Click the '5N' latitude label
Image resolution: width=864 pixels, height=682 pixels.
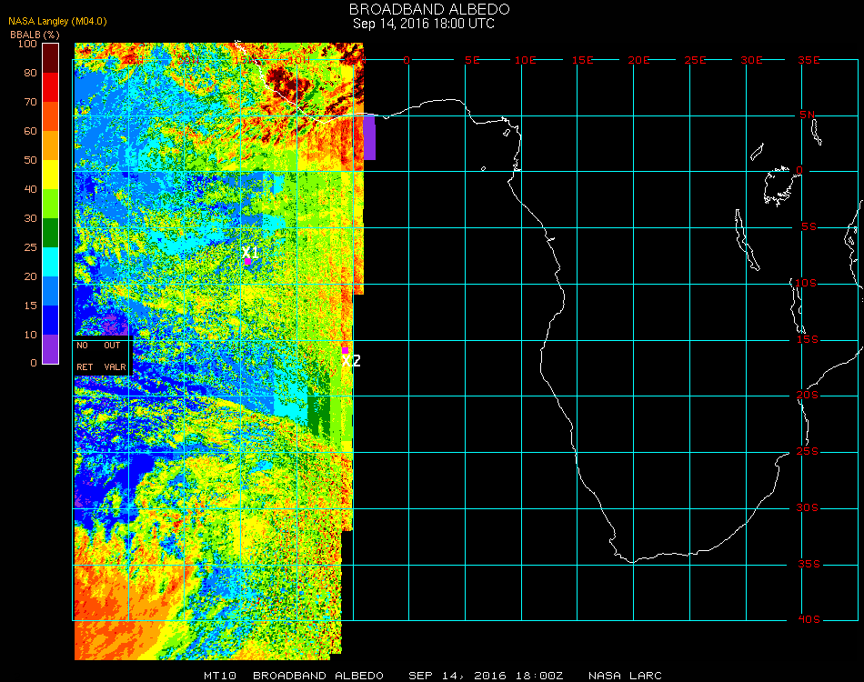(x=808, y=115)
